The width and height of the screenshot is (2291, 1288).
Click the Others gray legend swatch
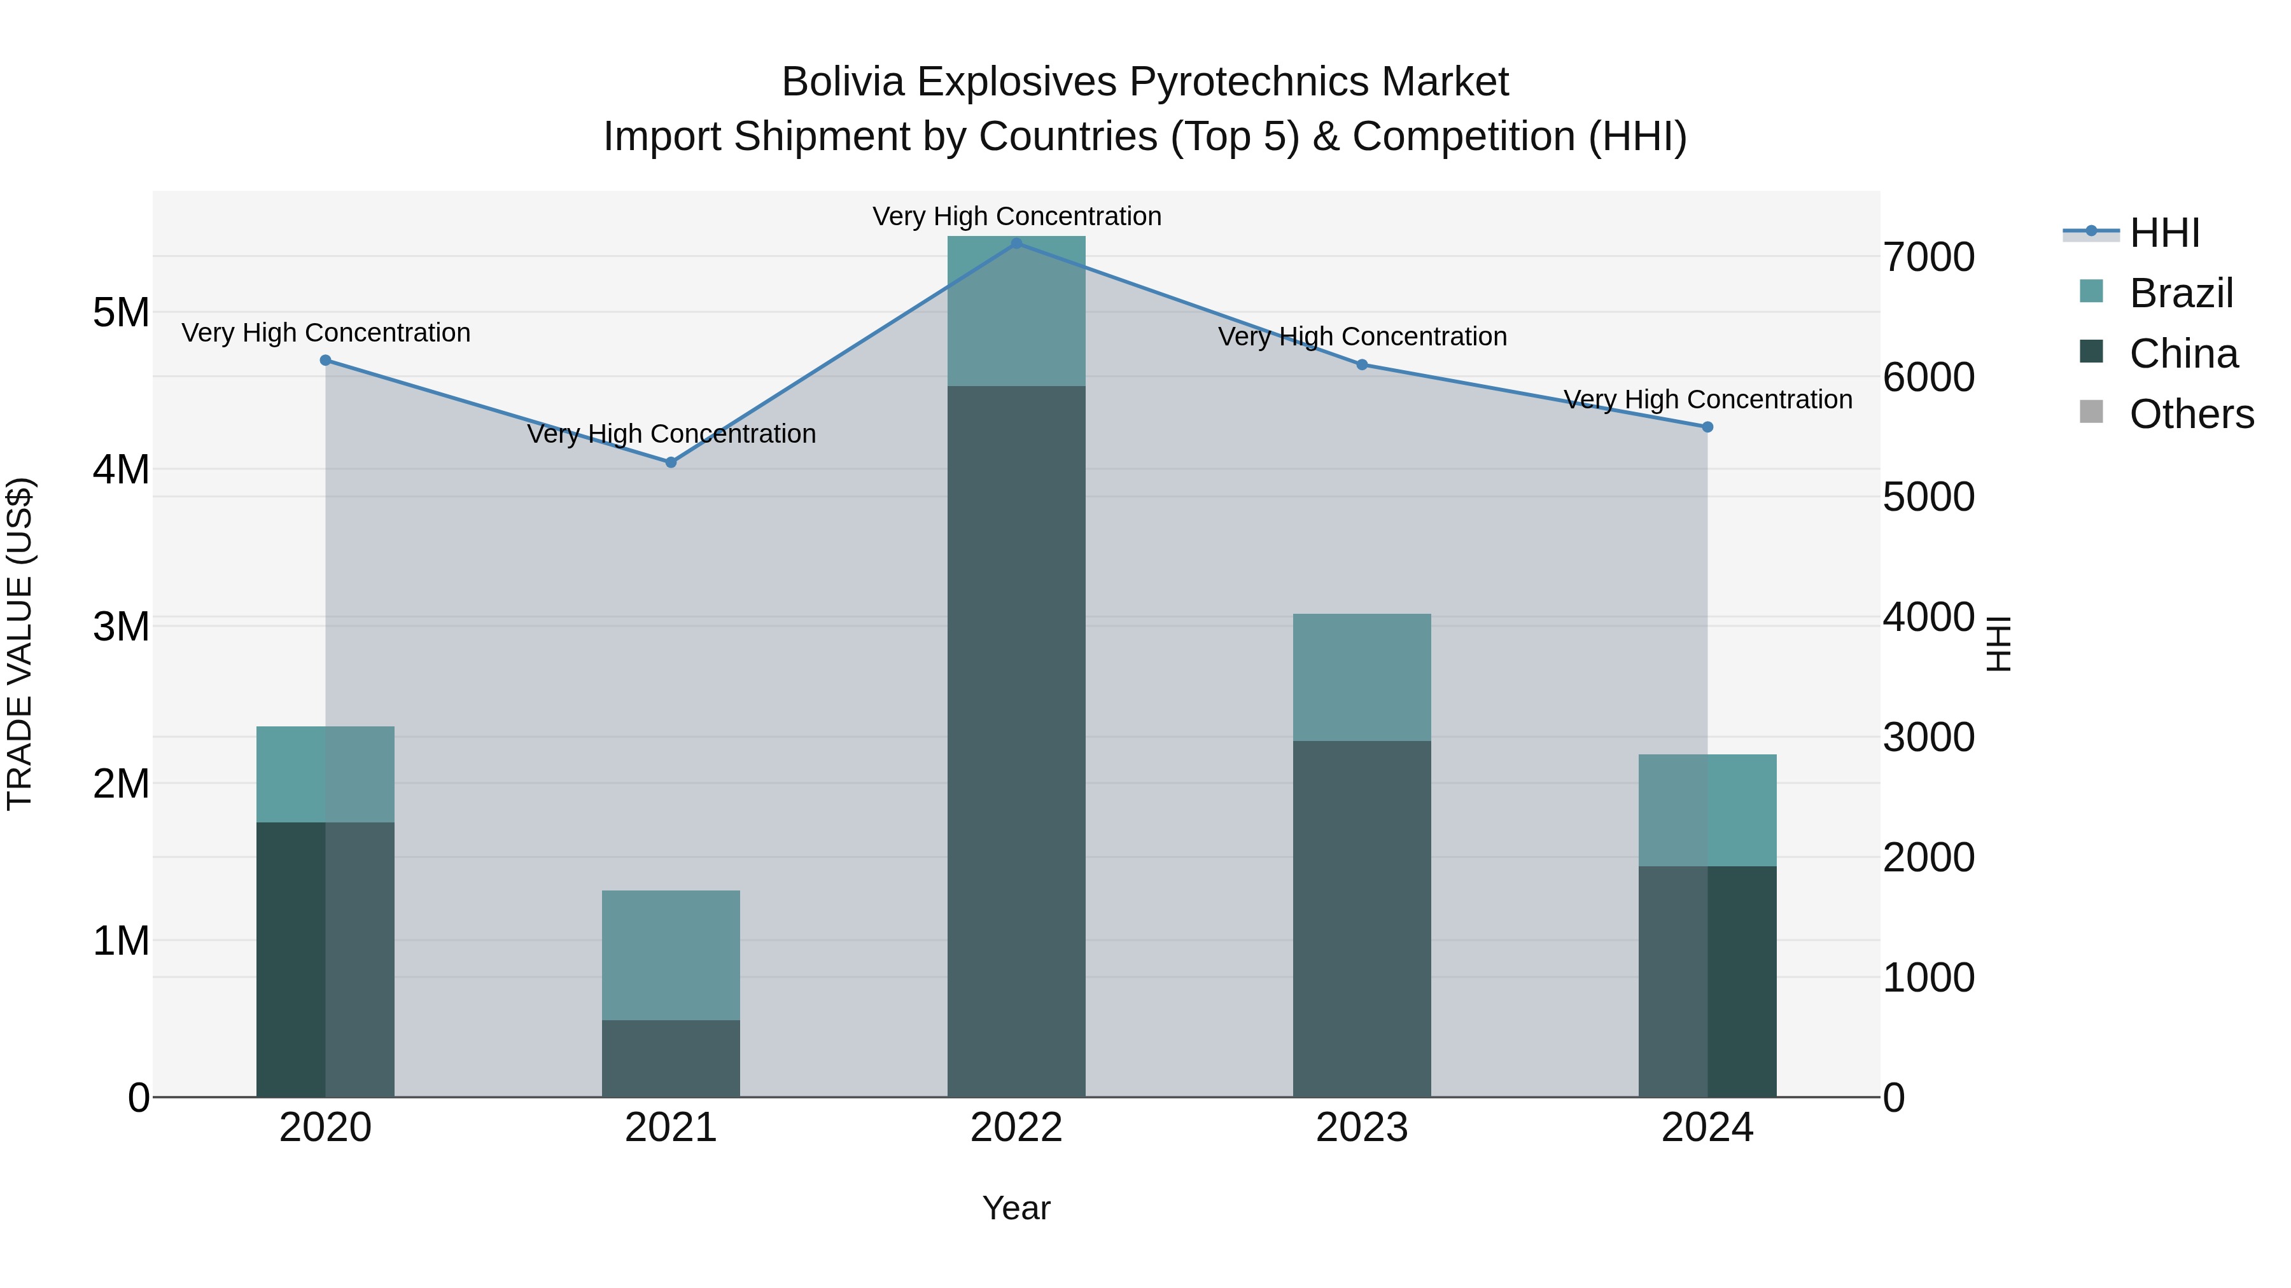point(2092,412)
